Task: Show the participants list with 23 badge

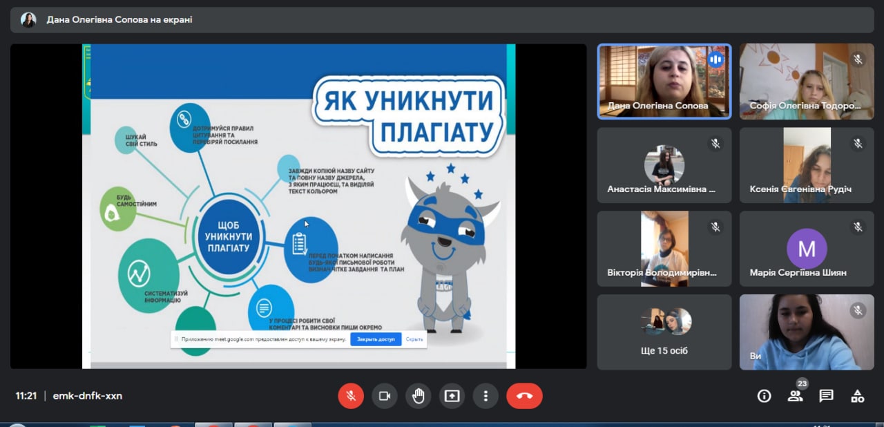Action: (796, 396)
